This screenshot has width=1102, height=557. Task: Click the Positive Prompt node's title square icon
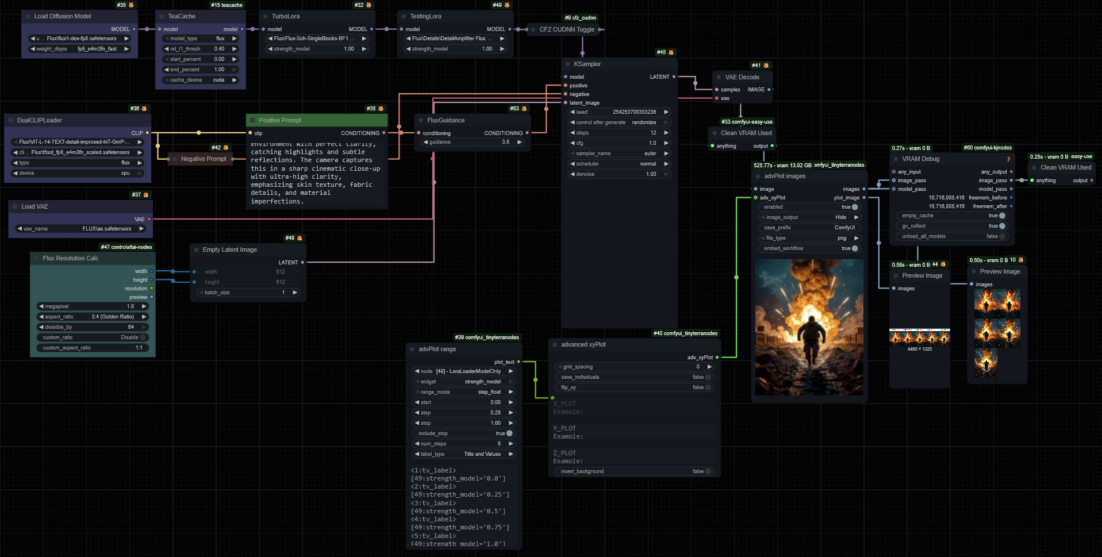tap(252, 120)
